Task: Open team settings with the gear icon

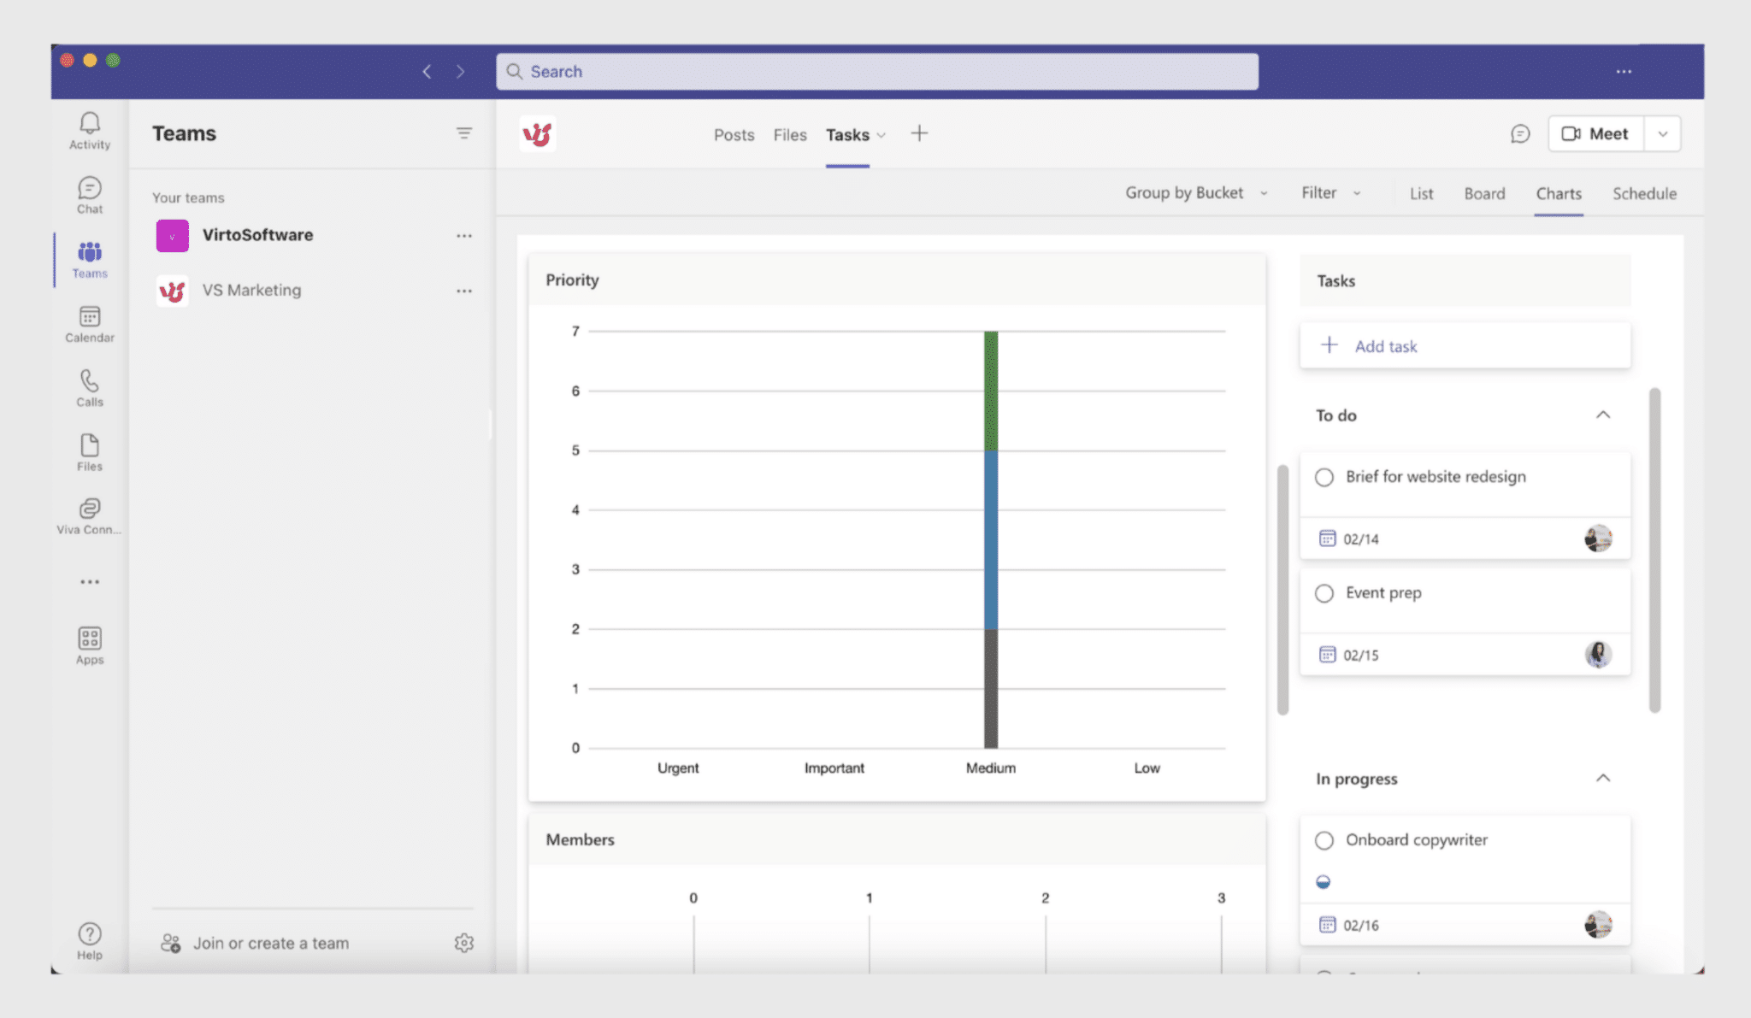Action: tap(464, 943)
